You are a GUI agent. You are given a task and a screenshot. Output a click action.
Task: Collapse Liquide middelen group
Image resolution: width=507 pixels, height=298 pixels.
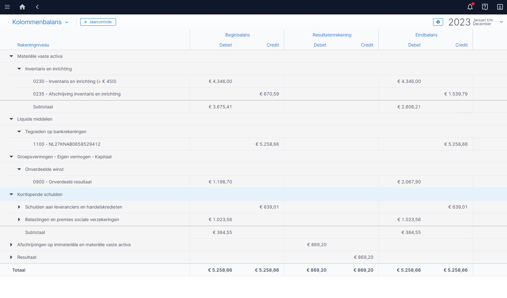(x=11, y=119)
